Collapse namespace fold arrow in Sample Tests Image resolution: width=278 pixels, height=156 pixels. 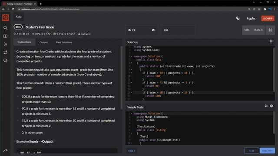pyautogui.click(x=132, y=114)
